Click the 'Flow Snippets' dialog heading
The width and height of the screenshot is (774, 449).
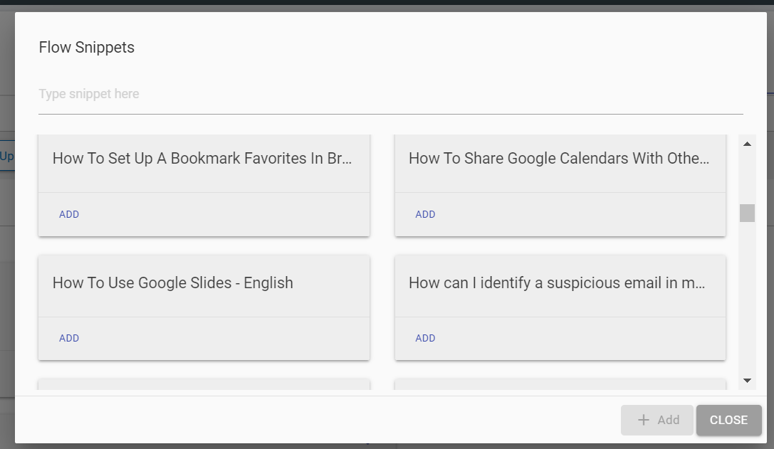pos(87,48)
